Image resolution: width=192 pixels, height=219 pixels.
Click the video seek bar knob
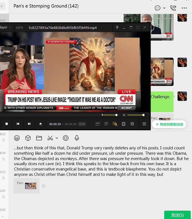coord(116,115)
